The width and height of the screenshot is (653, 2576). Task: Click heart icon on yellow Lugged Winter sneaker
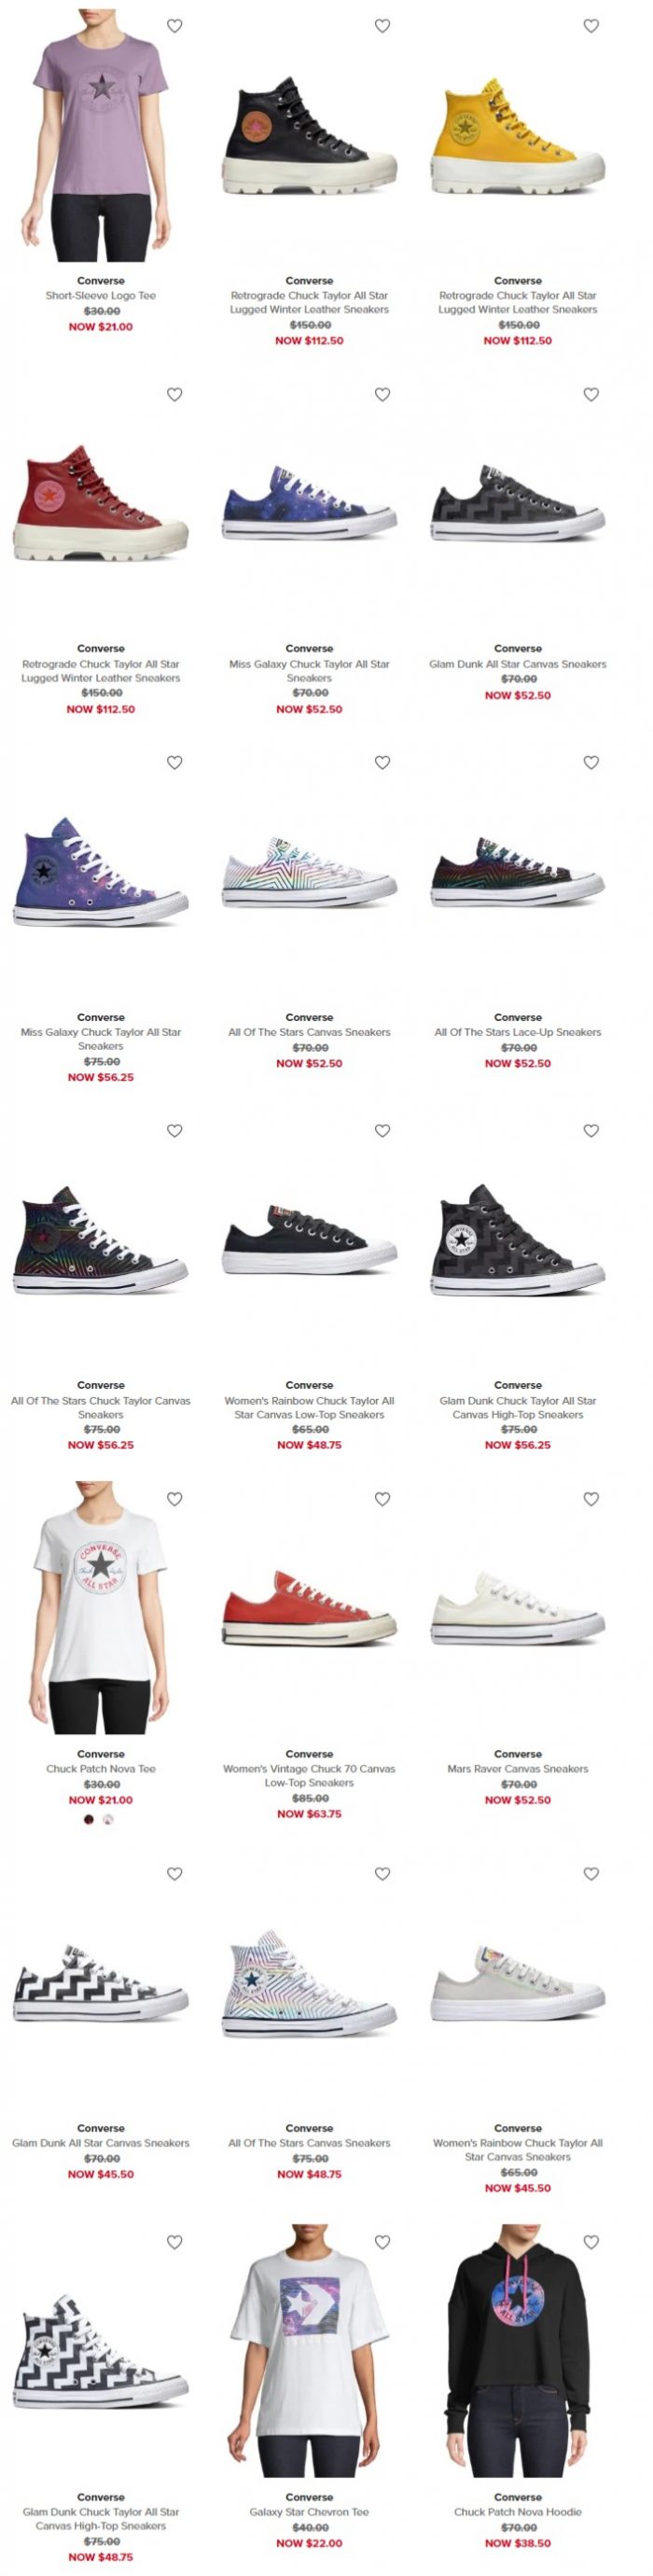click(x=591, y=26)
